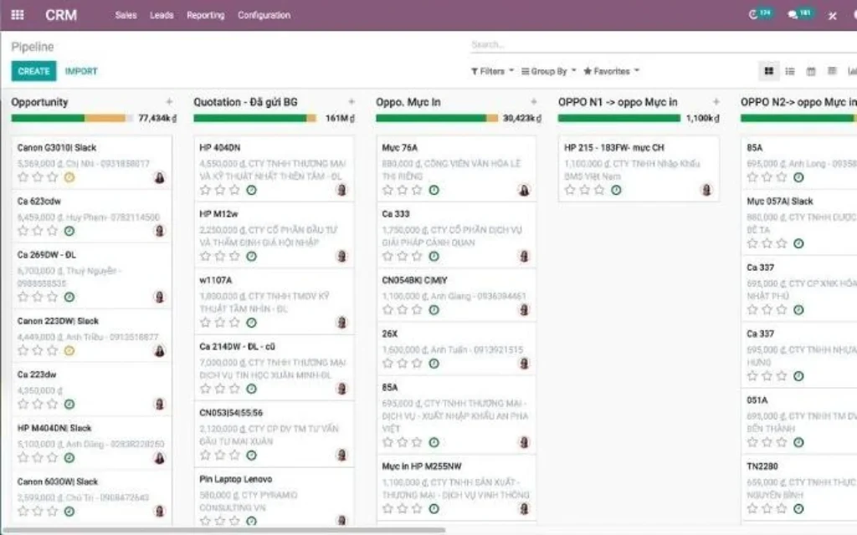
Task: Toggle first star on HP 404DN card
Action: tap(205, 190)
